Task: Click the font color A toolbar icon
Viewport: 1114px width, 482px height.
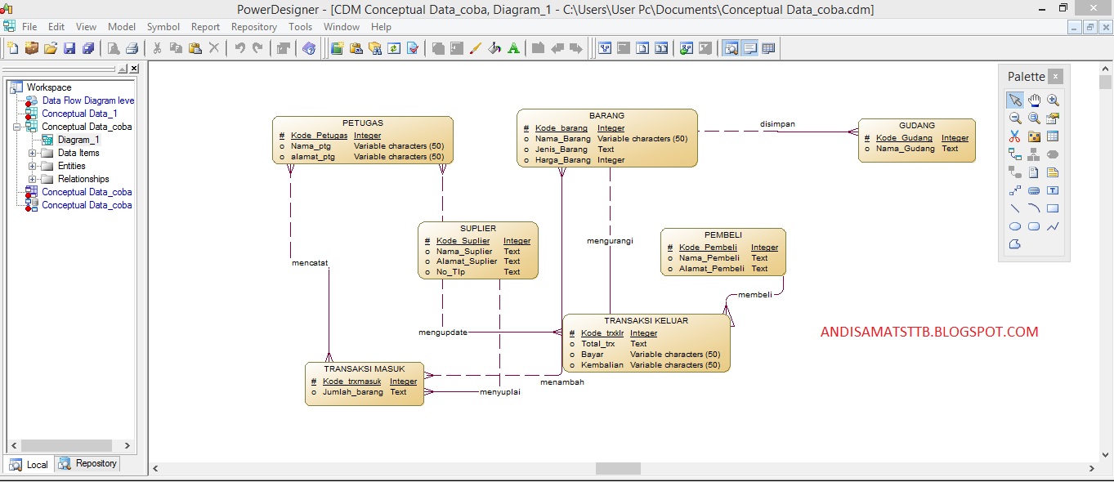Action: pyautogui.click(x=512, y=47)
